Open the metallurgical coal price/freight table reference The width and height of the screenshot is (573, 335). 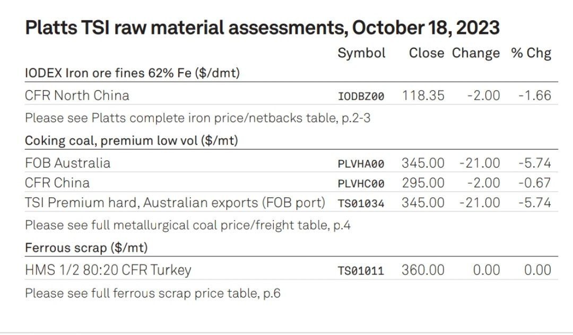click(188, 225)
